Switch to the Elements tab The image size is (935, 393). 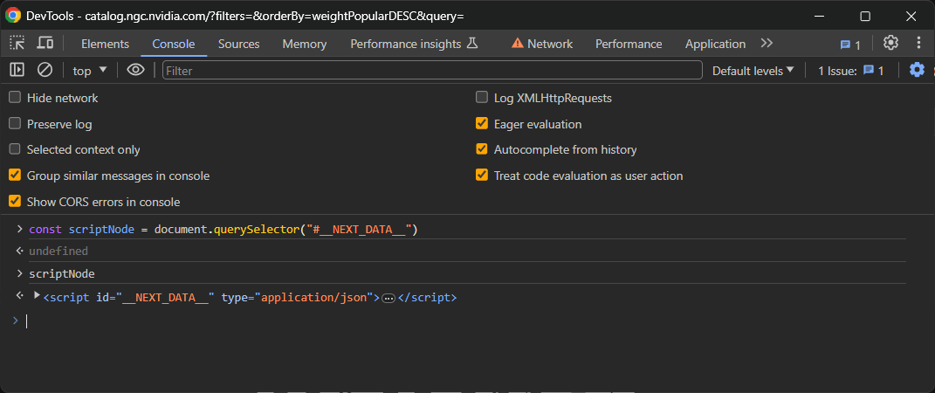tap(105, 44)
